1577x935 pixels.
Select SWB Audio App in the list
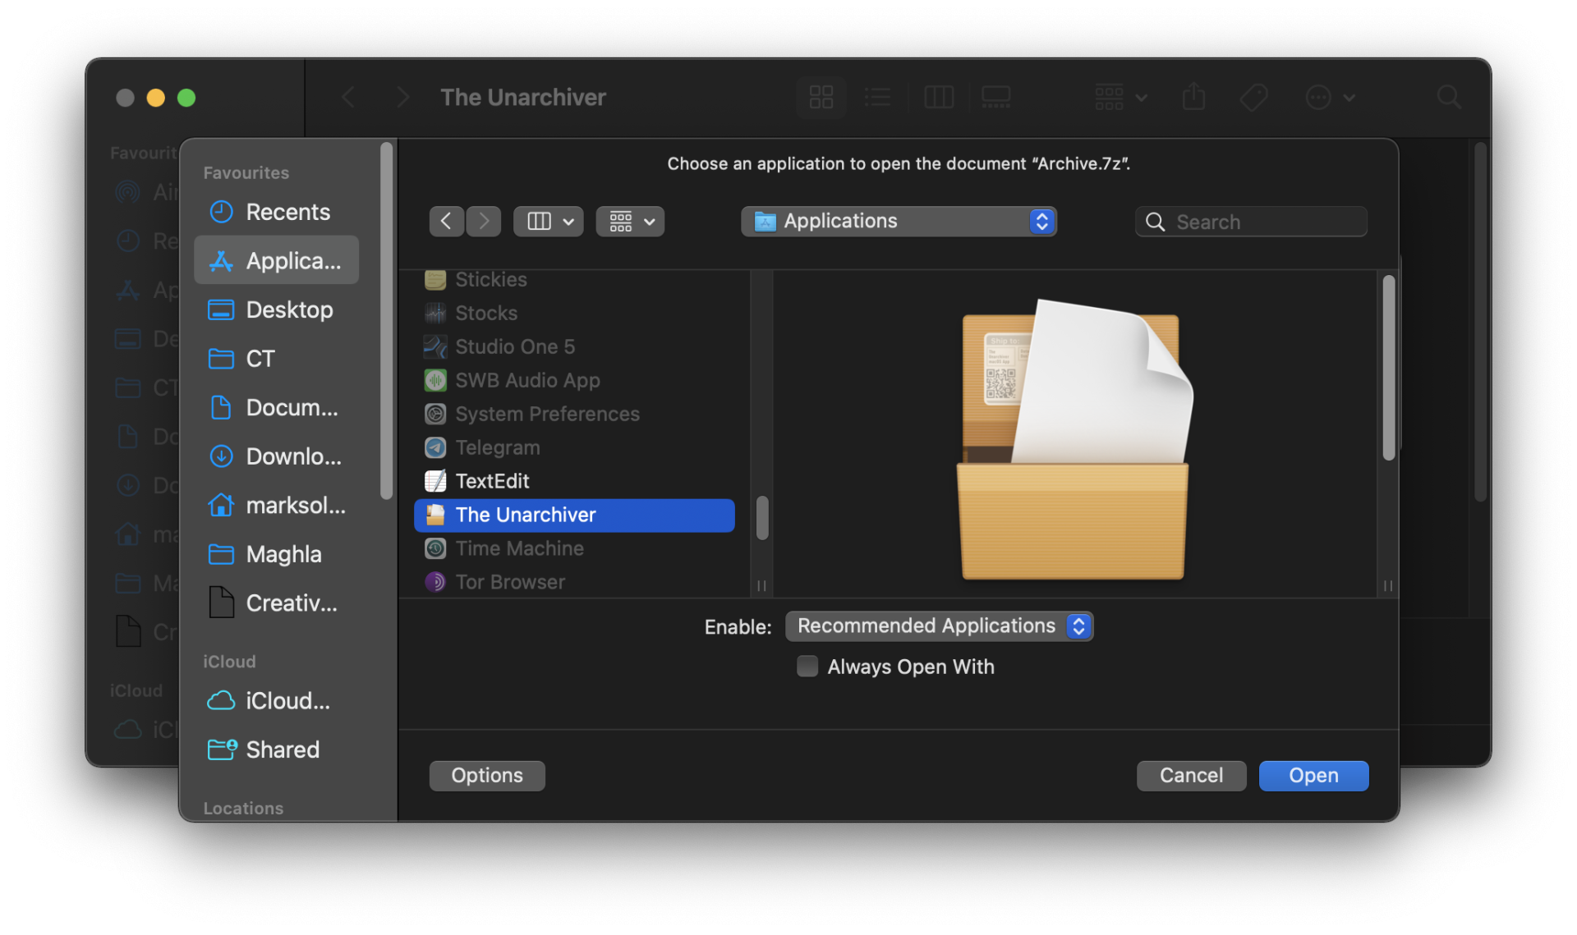[x=575, y=381]
